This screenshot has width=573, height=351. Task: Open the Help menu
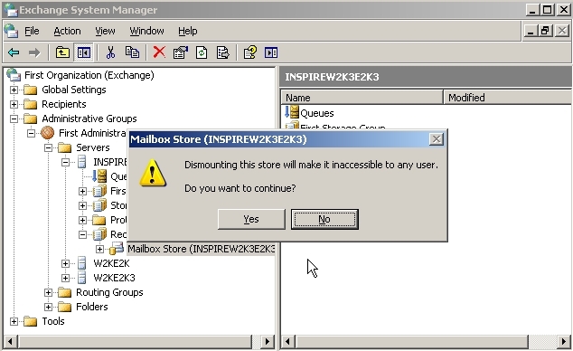187,31
